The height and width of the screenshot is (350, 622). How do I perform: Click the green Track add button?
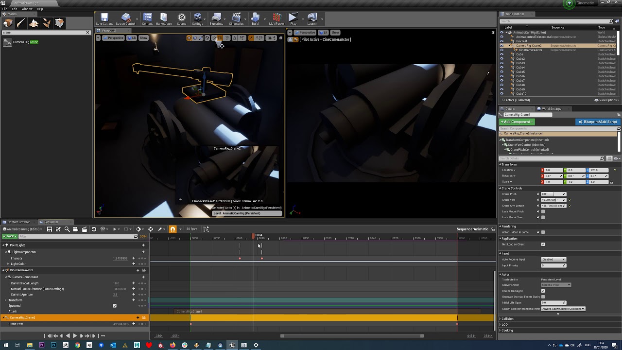[10, 236]
